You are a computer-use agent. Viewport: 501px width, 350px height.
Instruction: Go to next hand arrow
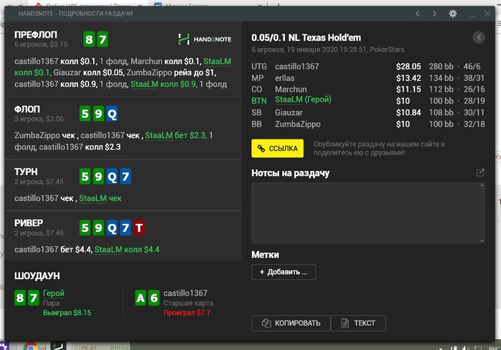pyautogui.click(x=434, y=14)
